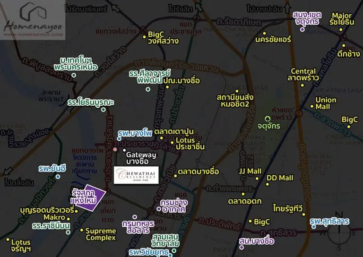
Task: Click the ปณ.บางซื่อ post office label
Action: 181,81
